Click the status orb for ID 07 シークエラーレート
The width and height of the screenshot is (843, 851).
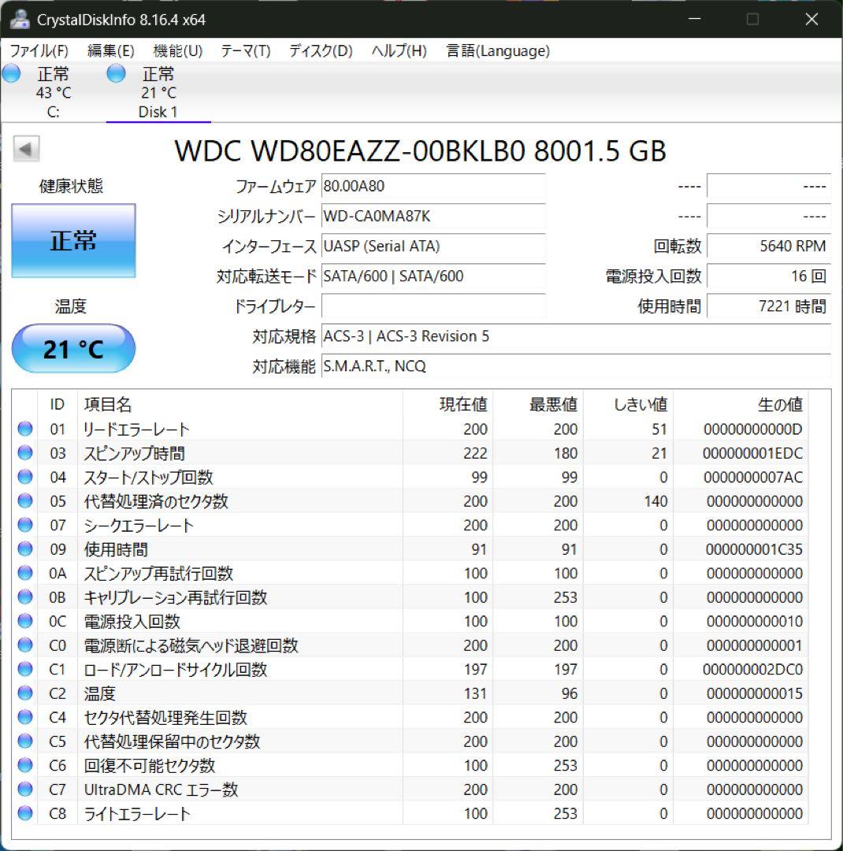tap(25, 525)
